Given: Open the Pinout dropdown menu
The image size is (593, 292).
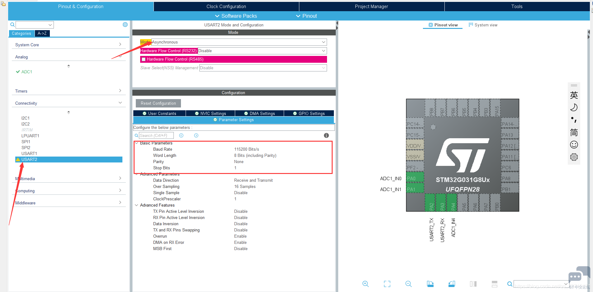Looking at the screenshot, I should click(x=306, y=16).
